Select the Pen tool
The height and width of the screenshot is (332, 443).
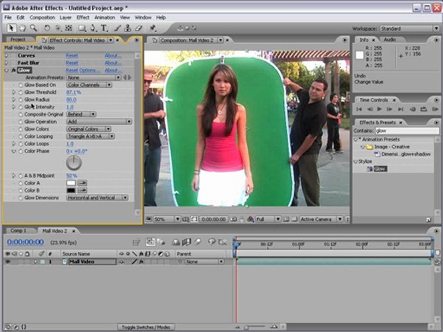[93, 28]
